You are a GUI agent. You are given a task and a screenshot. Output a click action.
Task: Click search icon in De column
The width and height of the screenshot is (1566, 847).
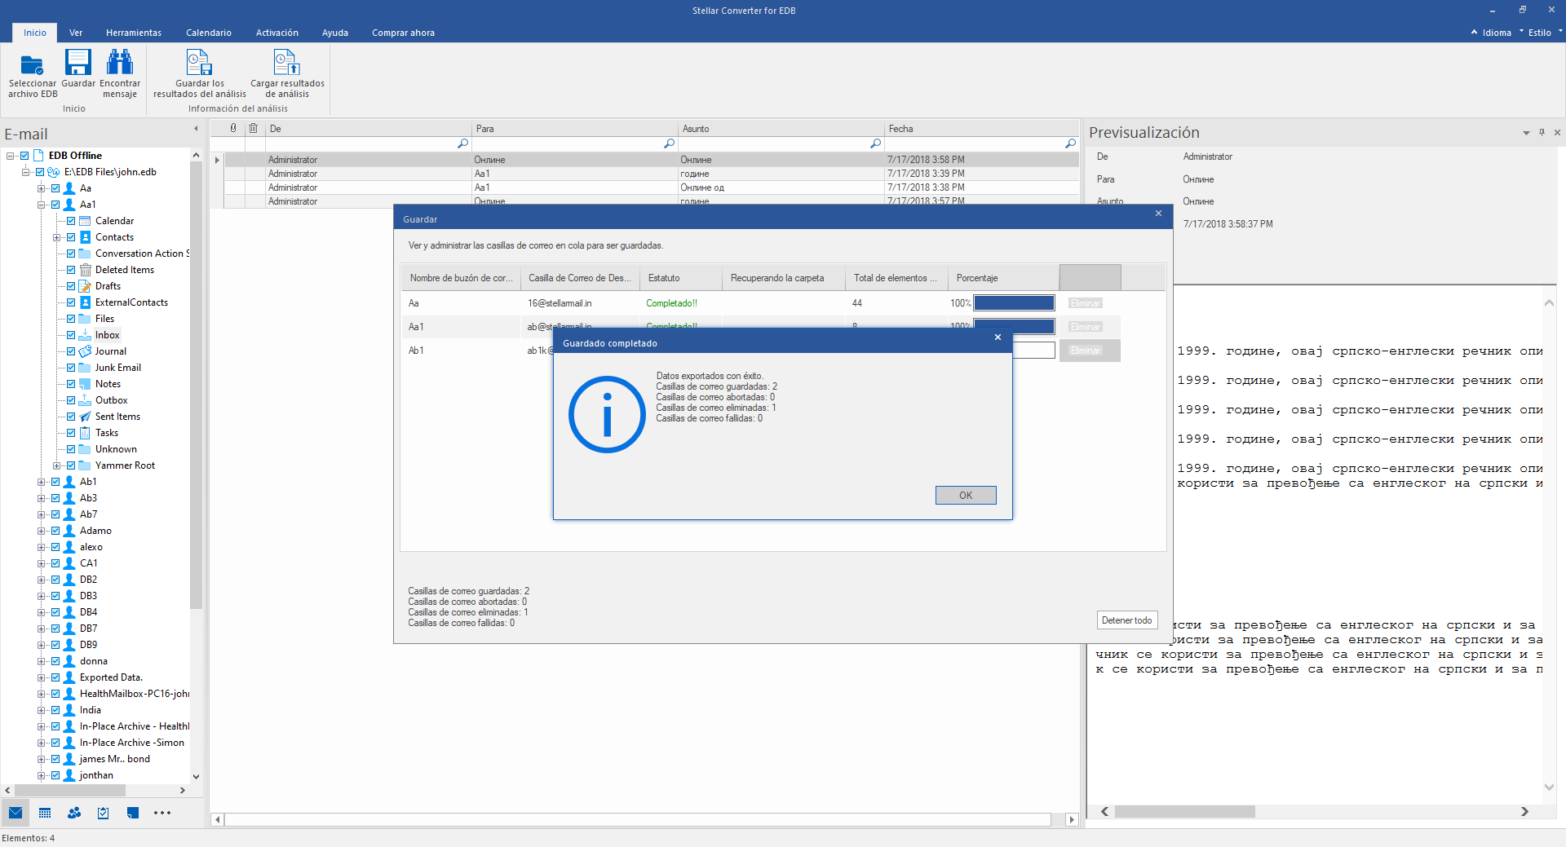coord(463,143)
